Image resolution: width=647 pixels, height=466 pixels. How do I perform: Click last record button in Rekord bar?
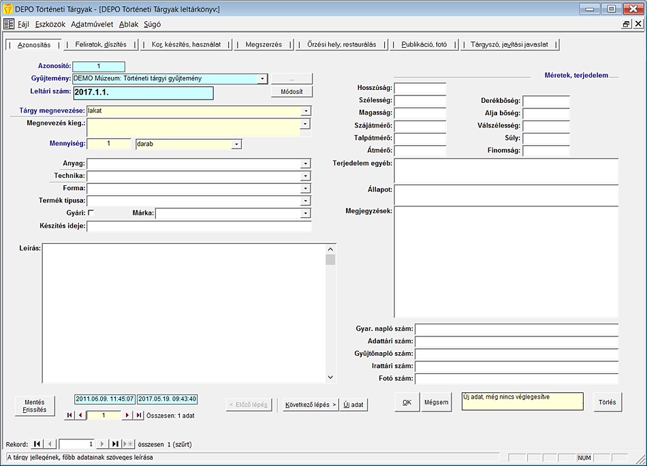pyautogui.click(x=115, y=444)
